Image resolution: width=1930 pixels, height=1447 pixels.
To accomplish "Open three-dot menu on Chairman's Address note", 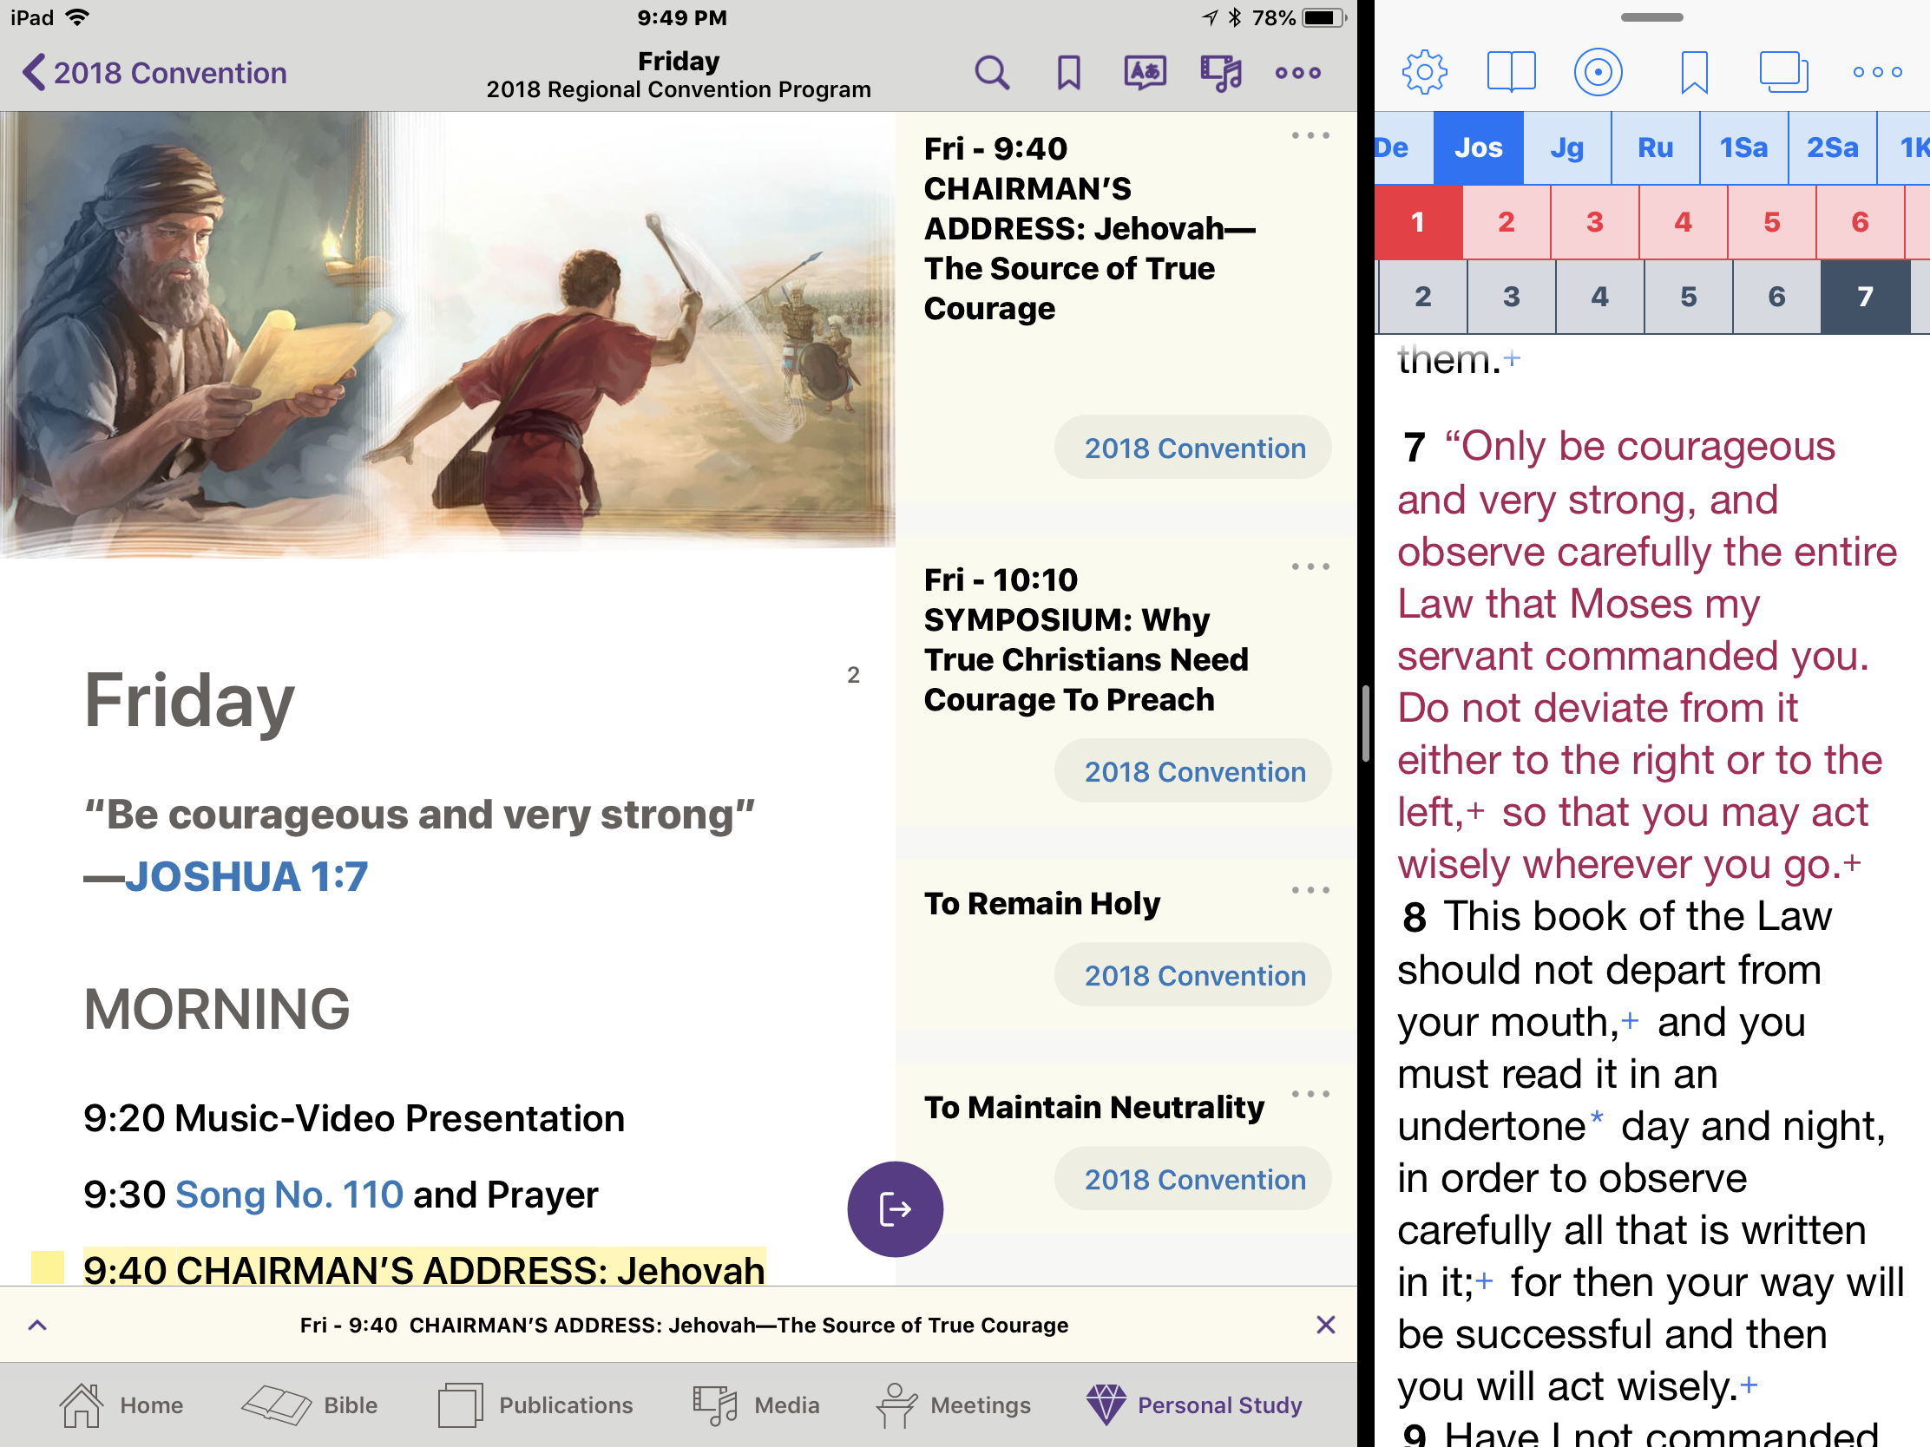I will pos(1310,136).
